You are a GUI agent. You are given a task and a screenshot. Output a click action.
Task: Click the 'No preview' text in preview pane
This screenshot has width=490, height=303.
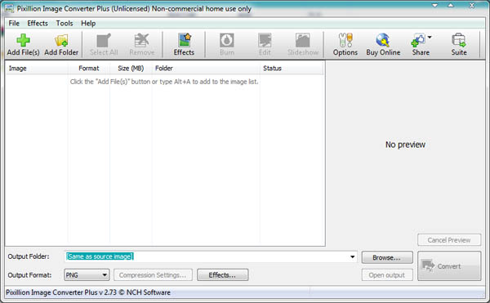(405, 145)
